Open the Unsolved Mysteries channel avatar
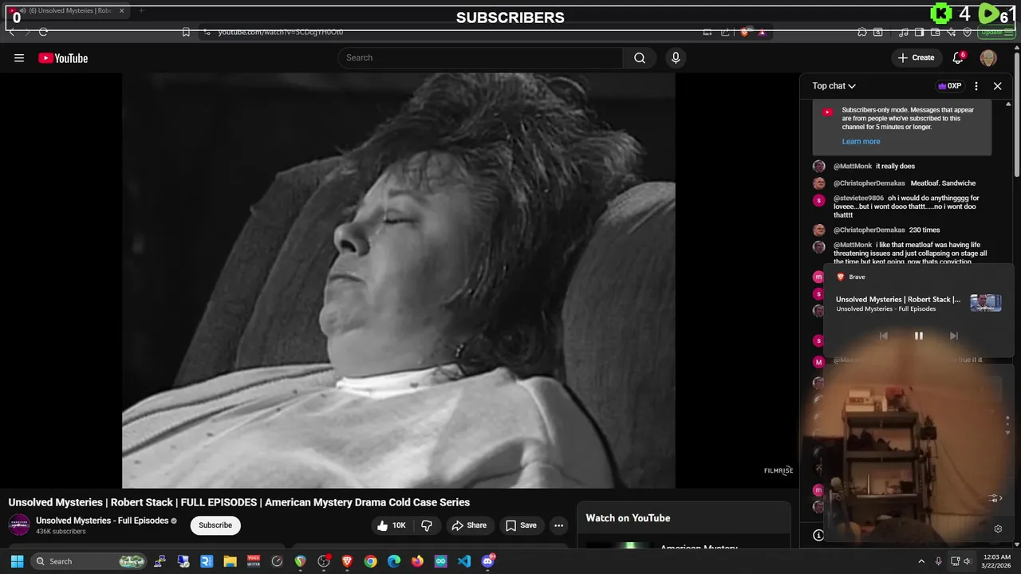This screenshot has width=1021, height=574. (x=19, y=525)
